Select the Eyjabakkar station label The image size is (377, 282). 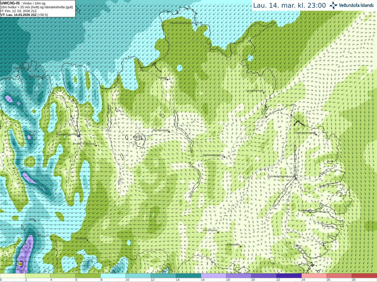pyautogui.click(x=234, y=245)
